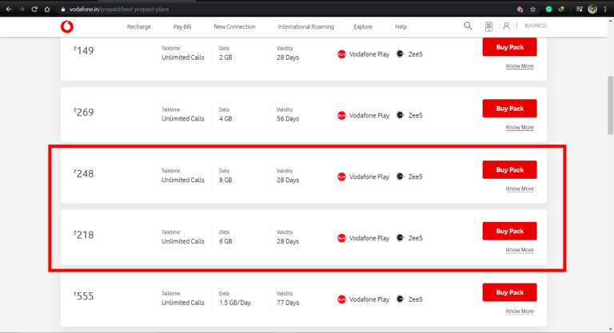Click Zee5 icon in ₹269 plan

click(x=401, y=116)
